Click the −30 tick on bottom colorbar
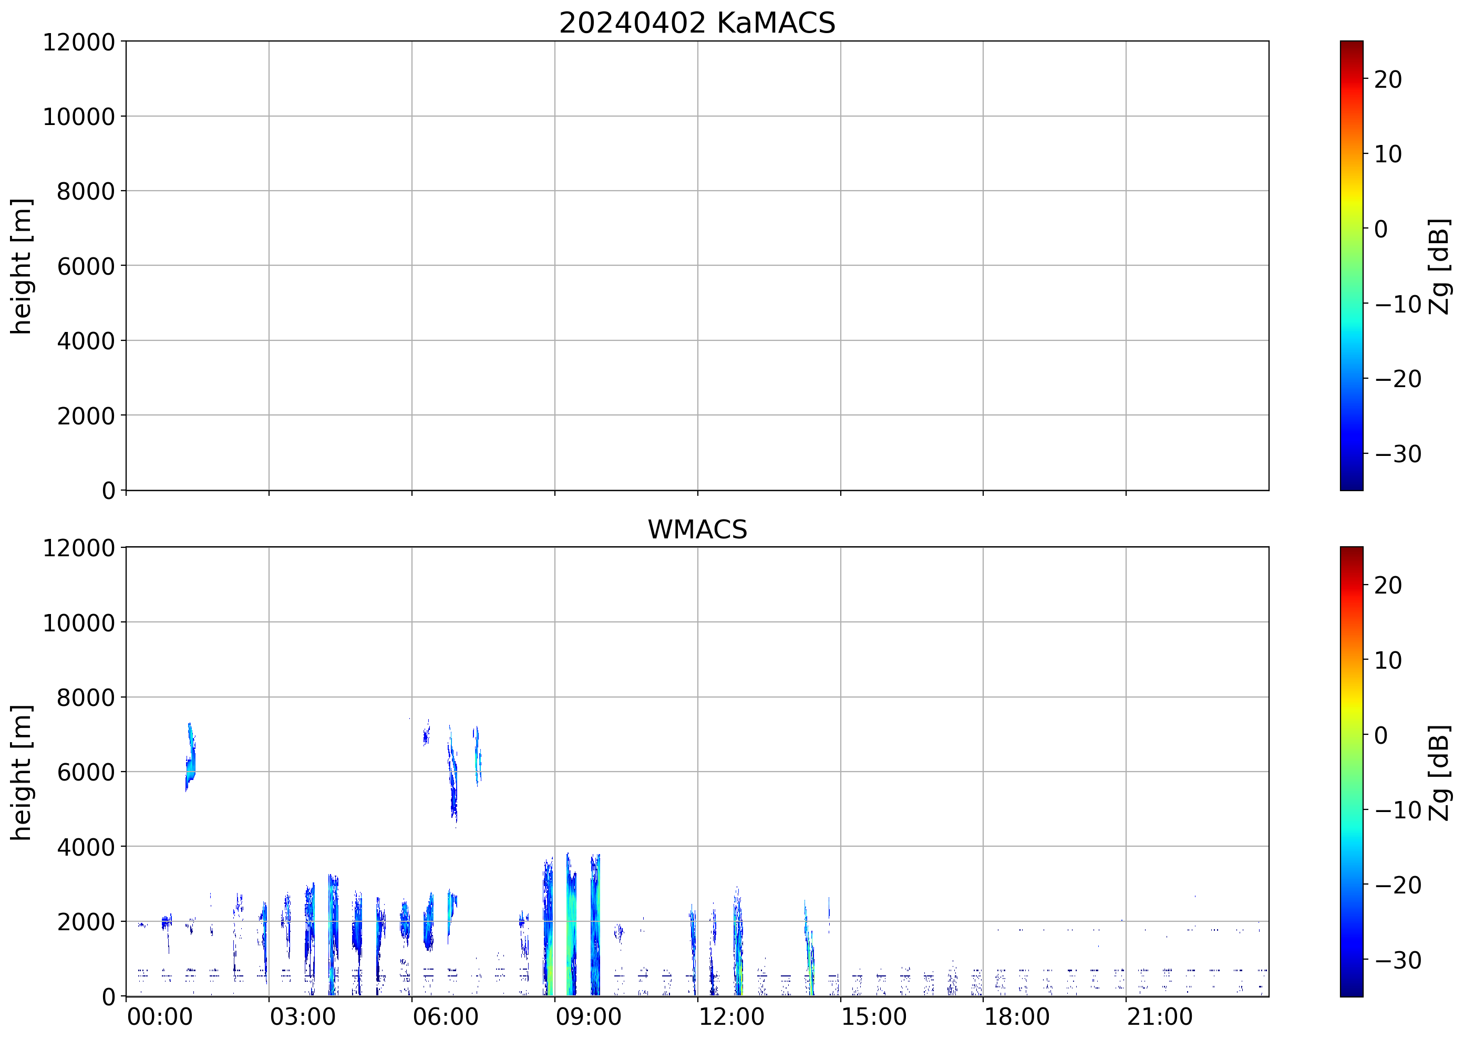1464x1040 pixels. coord(1398,960)
